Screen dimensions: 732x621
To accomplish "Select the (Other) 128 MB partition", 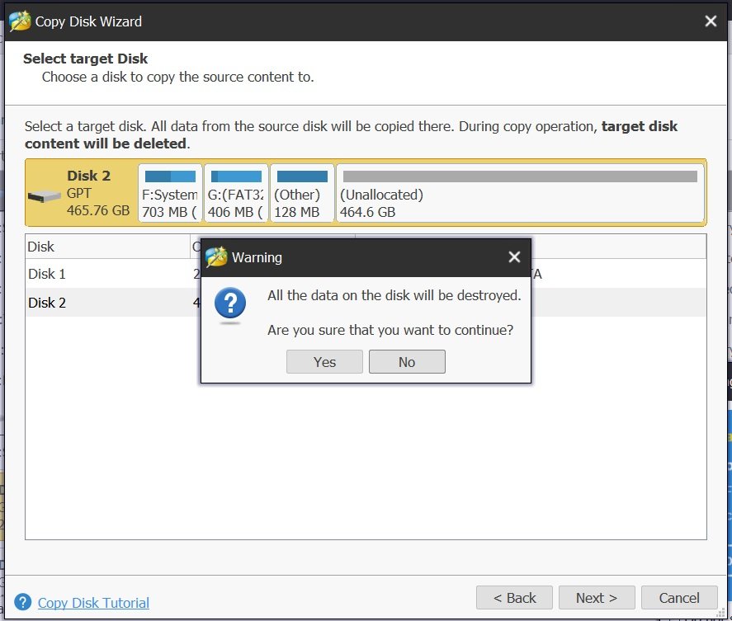I will point(303,193).
